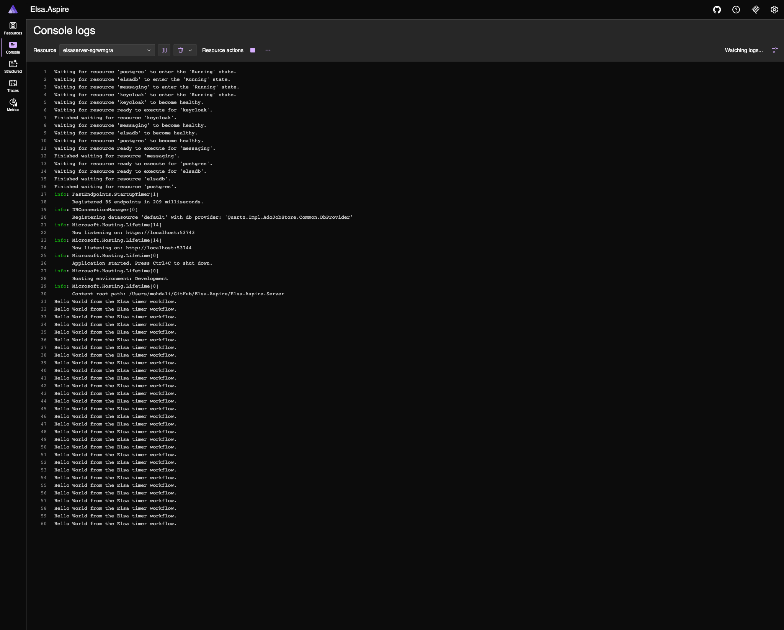Open Structured logs in sidebar

pos(13,67)
